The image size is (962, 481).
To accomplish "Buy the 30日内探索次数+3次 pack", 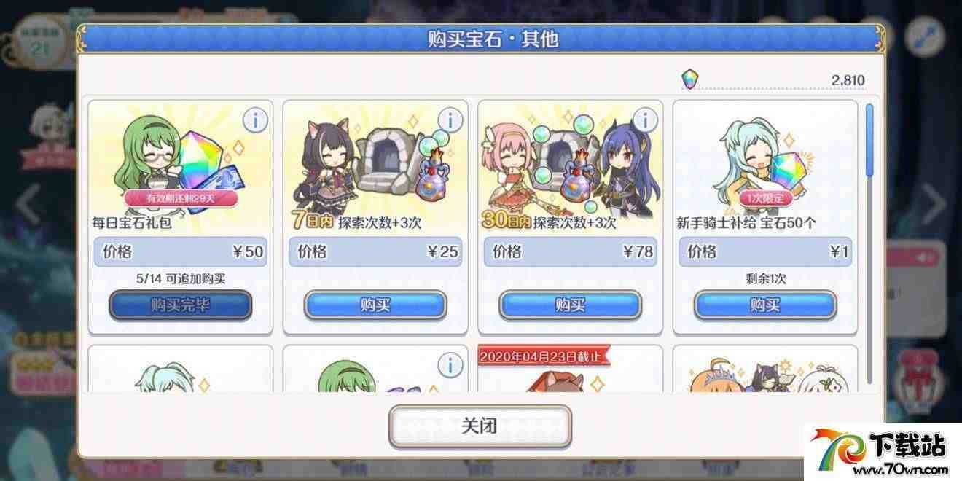I will (x=570, y=305).
